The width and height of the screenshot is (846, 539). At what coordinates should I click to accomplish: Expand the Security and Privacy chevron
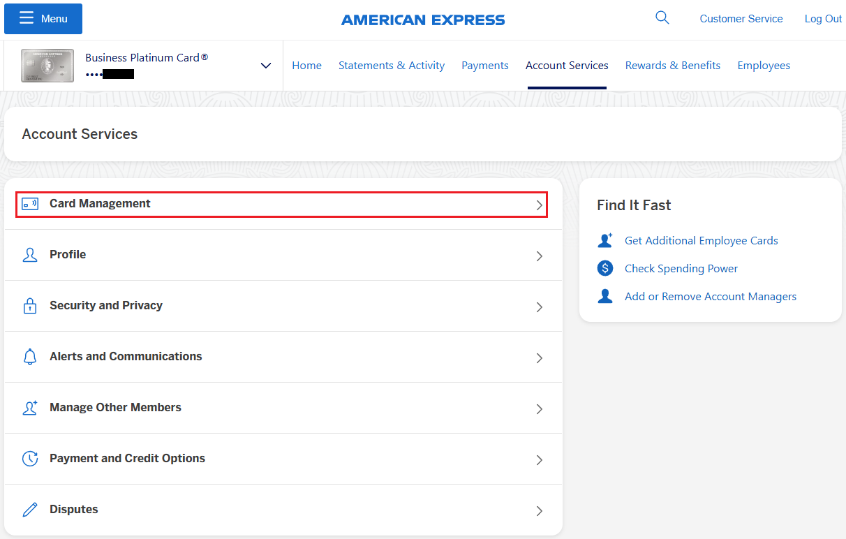539,307
